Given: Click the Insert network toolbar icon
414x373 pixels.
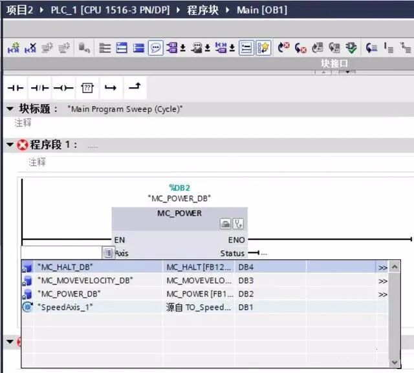Looking at the screenshot, I should pos(14,48).
